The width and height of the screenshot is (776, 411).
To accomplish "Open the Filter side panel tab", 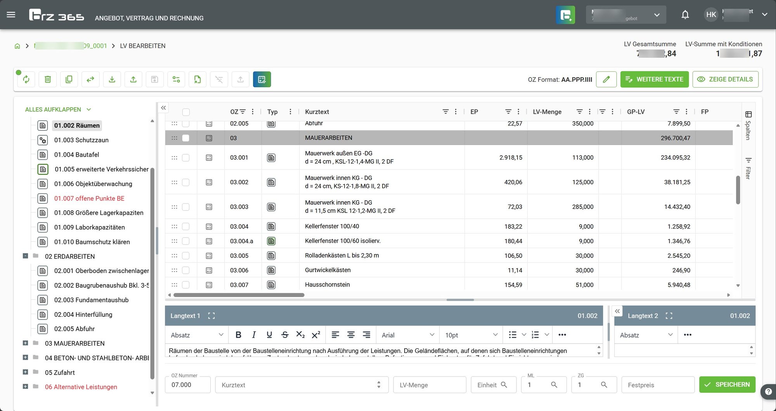I will (748, 168).
